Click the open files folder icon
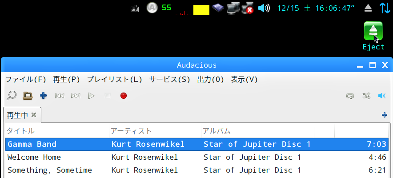Screen dimensions: 393x178 28,96
